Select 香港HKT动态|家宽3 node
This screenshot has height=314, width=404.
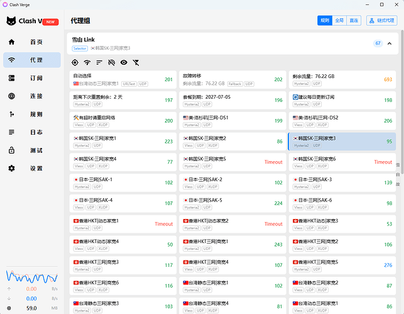342,224
